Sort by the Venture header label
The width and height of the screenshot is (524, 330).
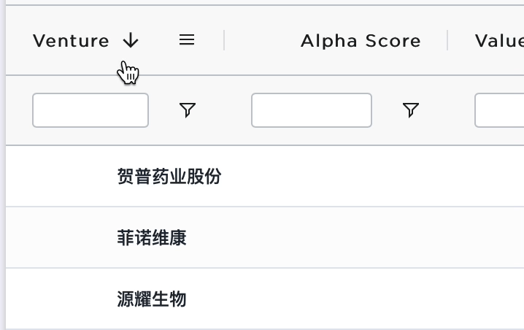[x=72, y=41]
